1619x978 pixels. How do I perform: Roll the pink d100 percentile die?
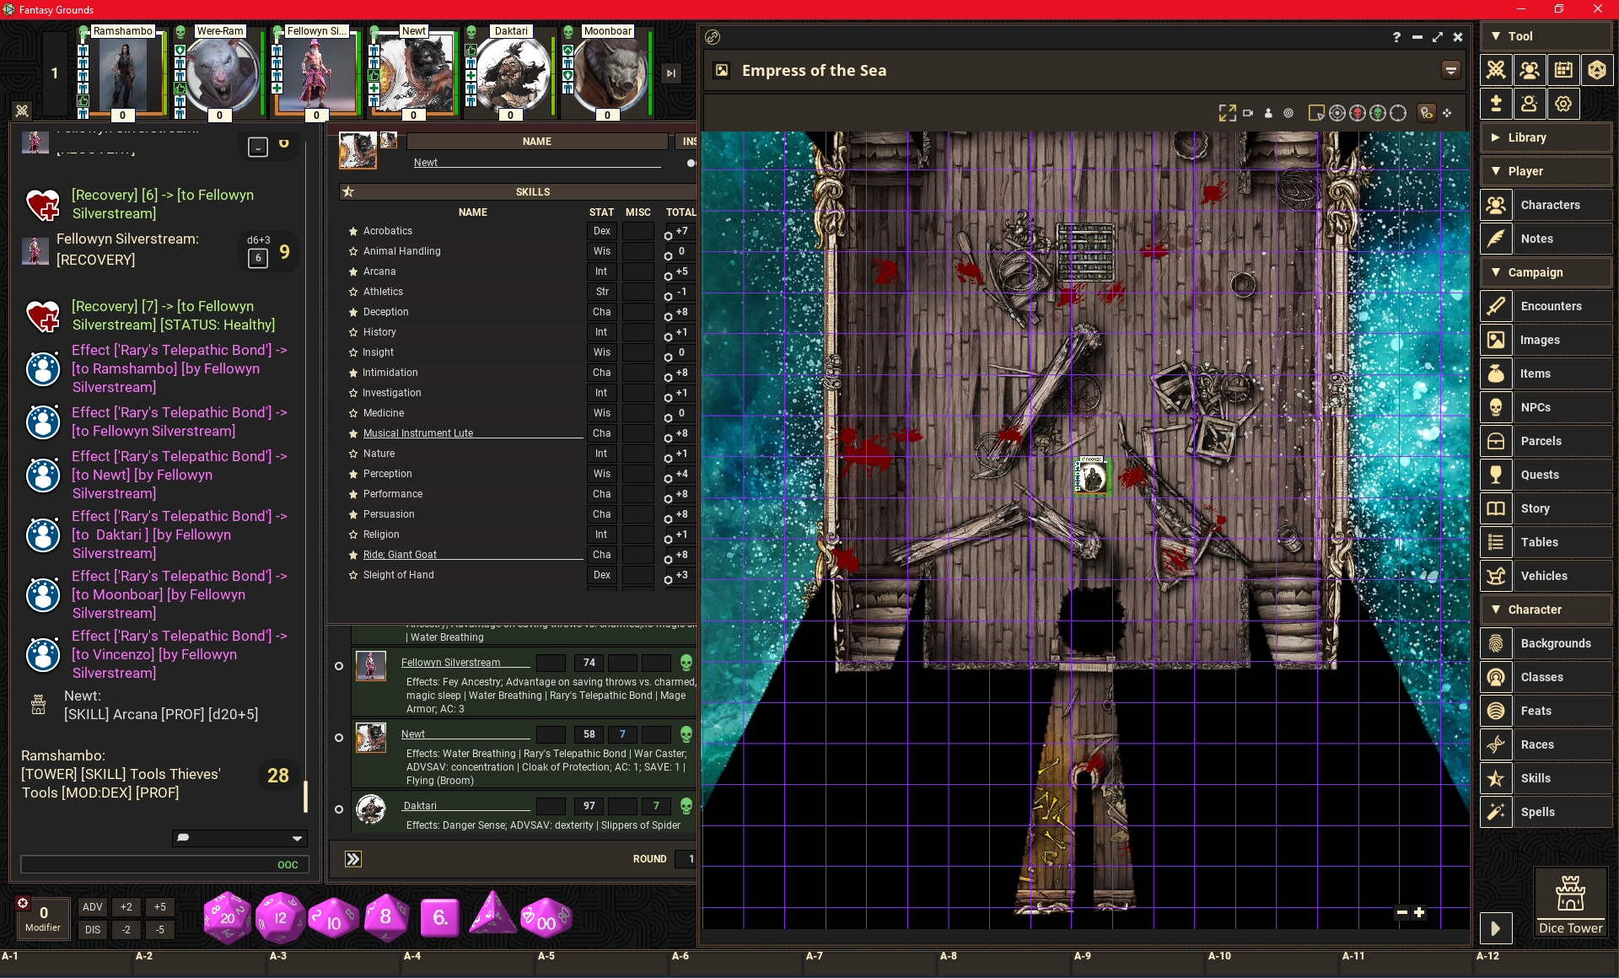[x=546, y=919]
